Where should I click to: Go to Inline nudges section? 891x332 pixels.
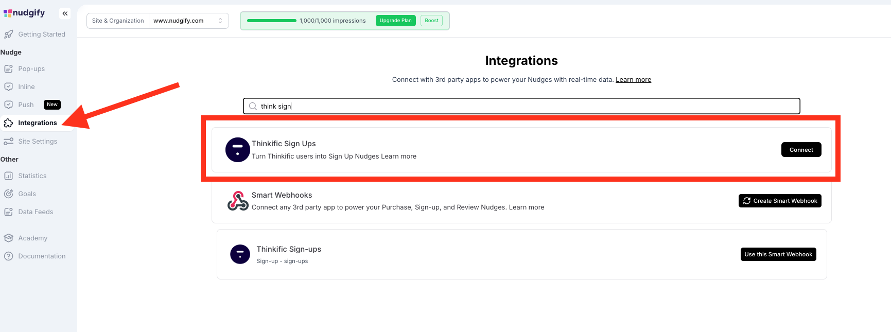[27, 87]
